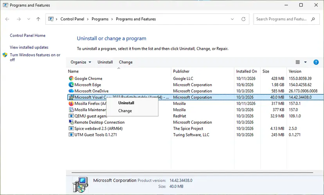The height and width of the screenshot is (195, 324).
Task: Open the Organize dropdown menu
Action: [x=81, y=62]
